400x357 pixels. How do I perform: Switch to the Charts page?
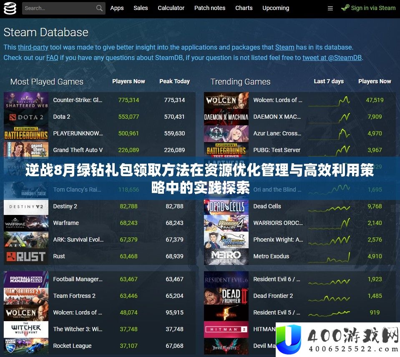[244, 8]
